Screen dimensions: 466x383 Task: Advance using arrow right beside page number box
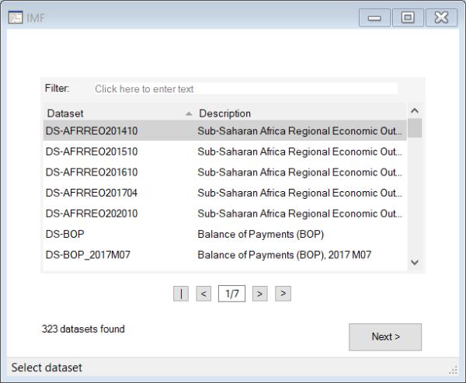coord(260,293)
